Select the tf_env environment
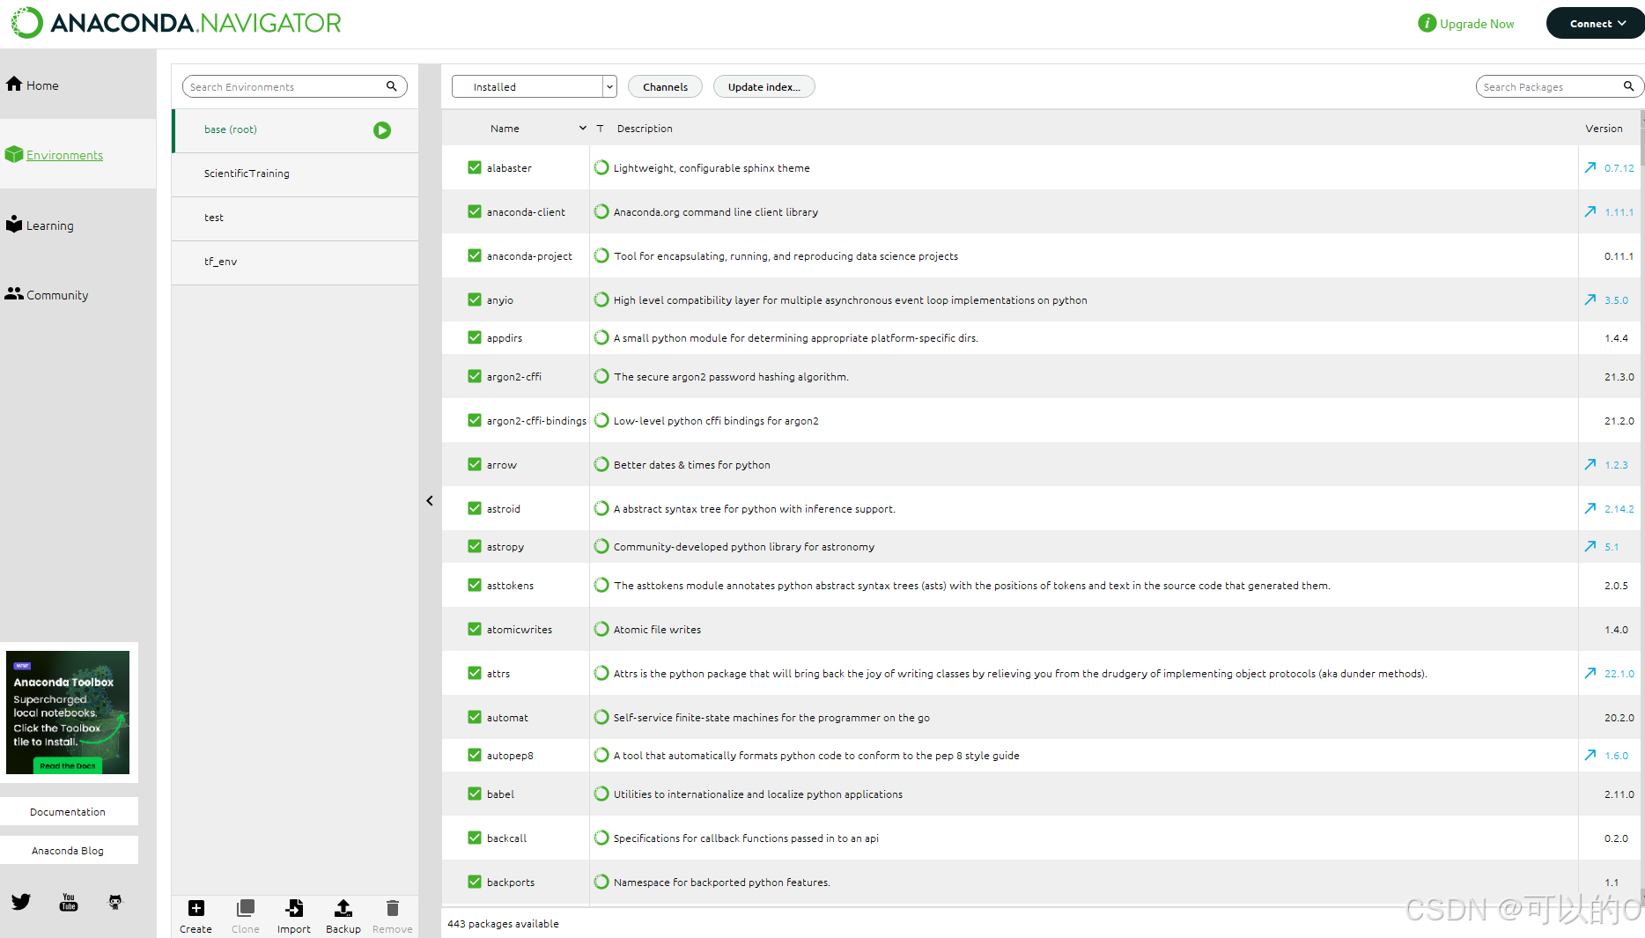Image resolution: width=1645 pixels, height=938 pixels. coord(295,262)
